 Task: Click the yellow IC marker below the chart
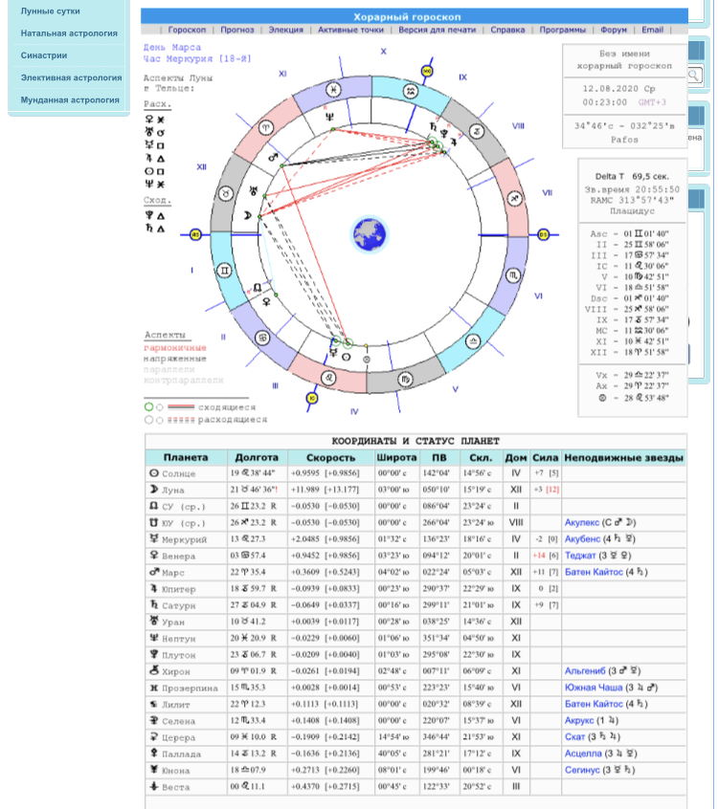tap(312, 398)
